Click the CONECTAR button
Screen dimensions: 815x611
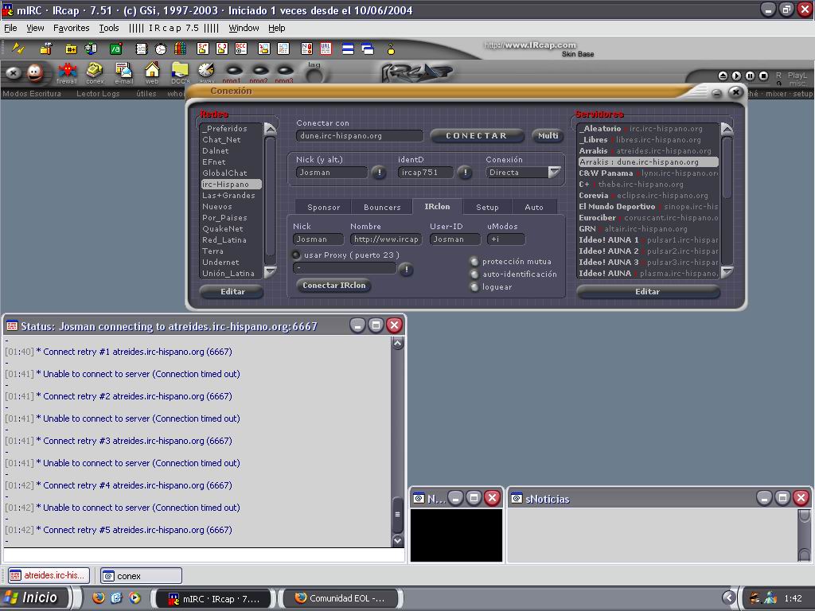(477, 135)
